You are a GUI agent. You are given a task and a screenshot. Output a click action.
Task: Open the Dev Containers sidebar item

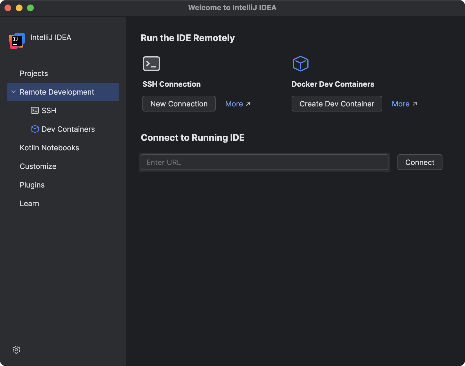click(x=68, y=129)
